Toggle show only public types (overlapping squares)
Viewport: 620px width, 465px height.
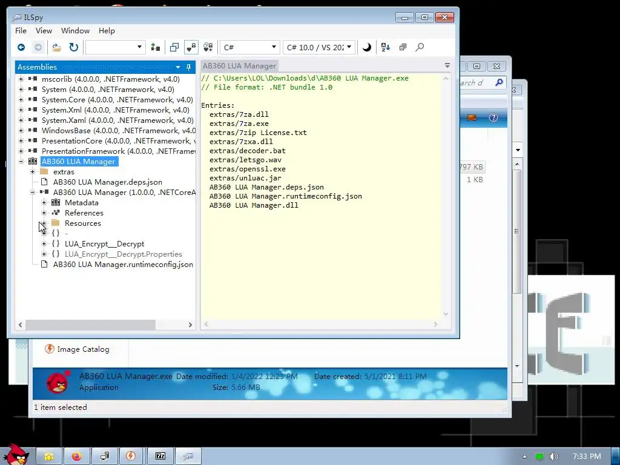click(174, 47)
